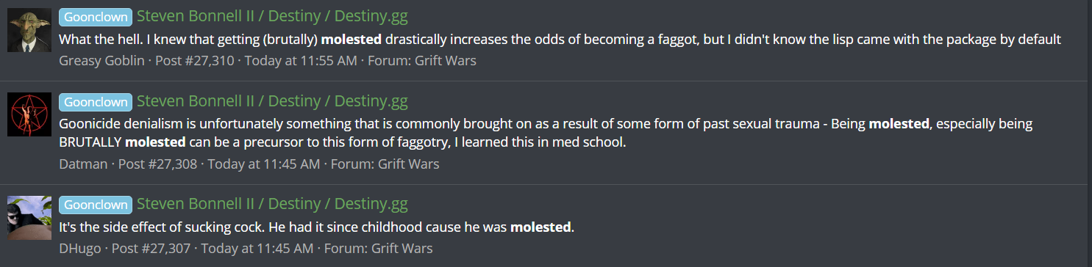Visit Greasy Goblin's user profile

[x=101, y=60]
